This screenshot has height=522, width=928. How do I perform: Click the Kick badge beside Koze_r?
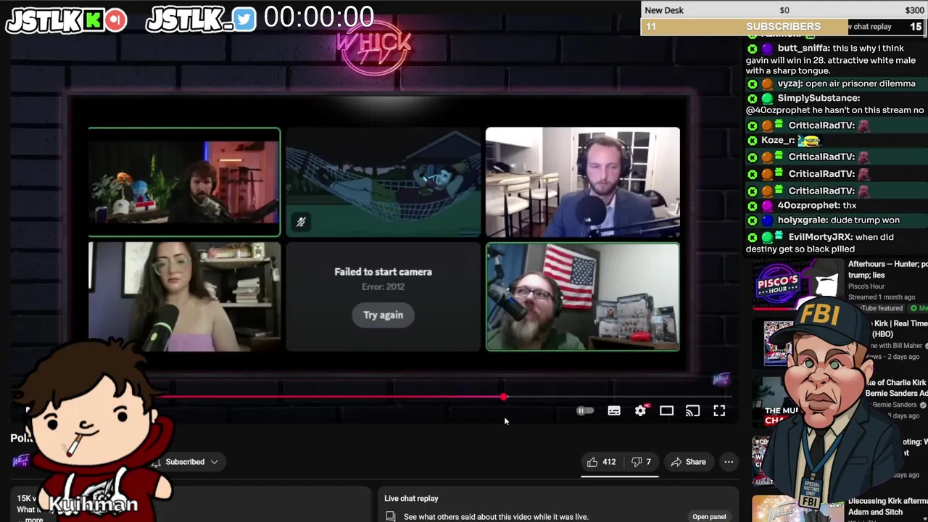[x=752, y=141]
